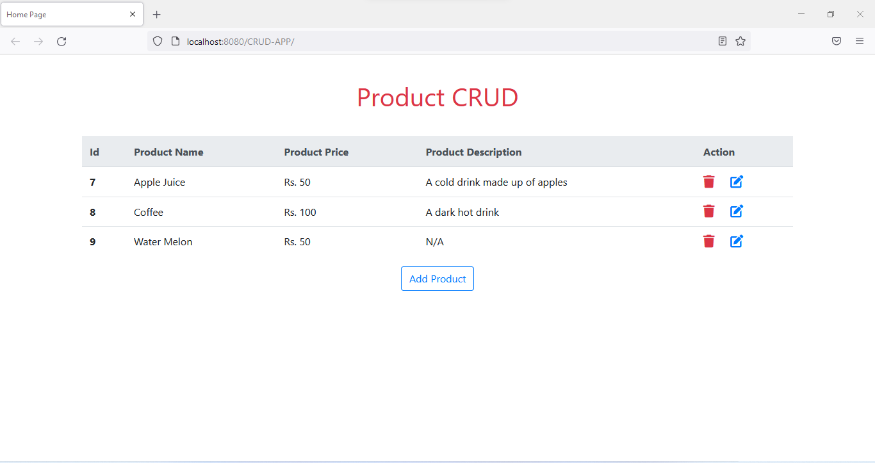Go forward to next page

(38, 42)
